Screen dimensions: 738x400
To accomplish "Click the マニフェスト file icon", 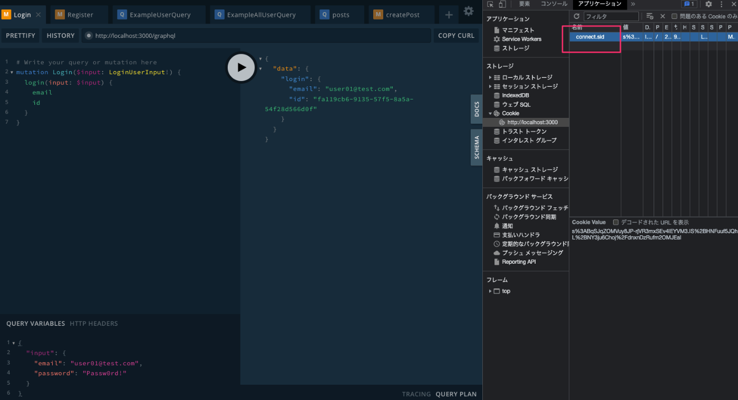I will (x=497, y=30).
